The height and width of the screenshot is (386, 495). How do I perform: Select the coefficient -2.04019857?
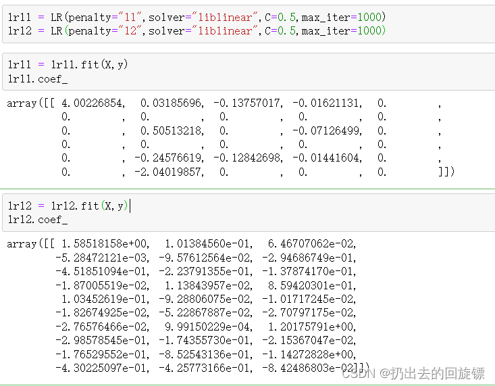[x=167, y=172]
